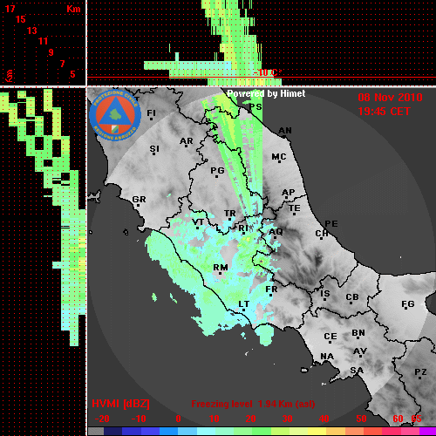
Task: Click the "11" km height label
Action: (43, 41)
